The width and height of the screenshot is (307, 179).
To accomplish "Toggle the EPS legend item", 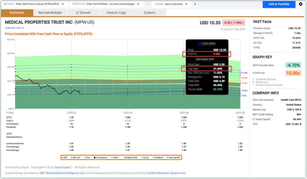I will click(65, 157).
